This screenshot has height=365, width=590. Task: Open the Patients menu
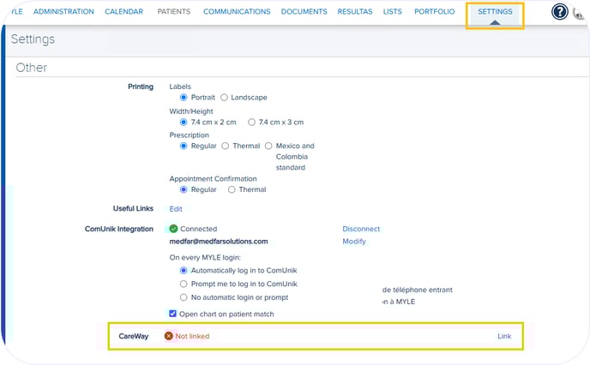click(173, 12)
